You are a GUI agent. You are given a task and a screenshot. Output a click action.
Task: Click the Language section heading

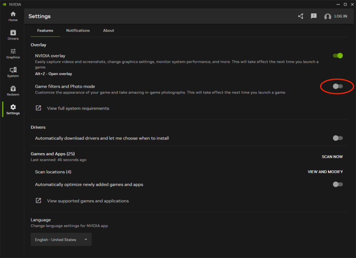[41, 220]
